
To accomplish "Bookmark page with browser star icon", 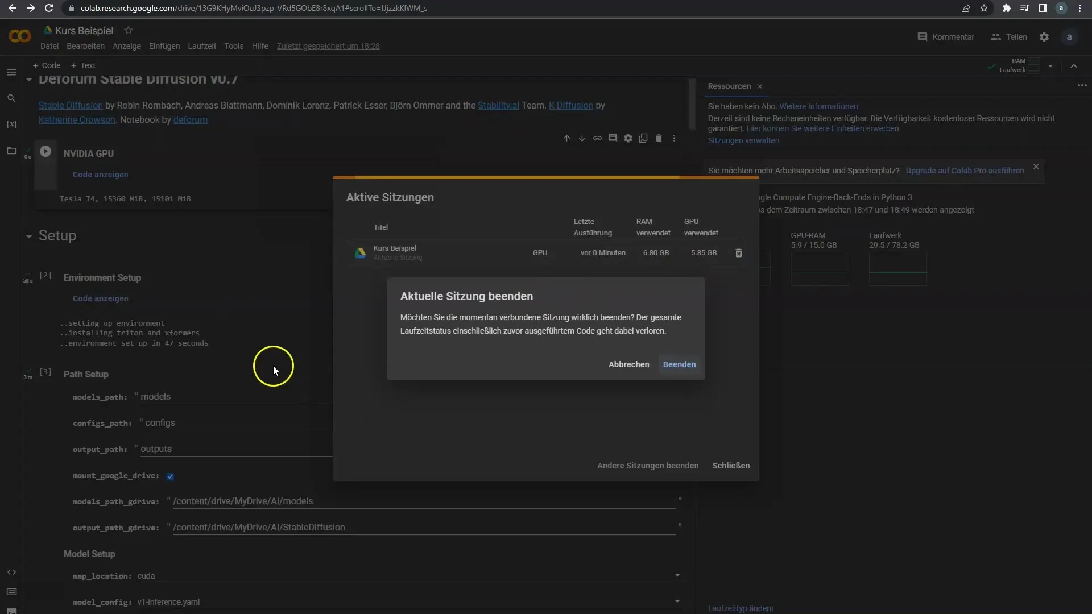I will (984, 8).
